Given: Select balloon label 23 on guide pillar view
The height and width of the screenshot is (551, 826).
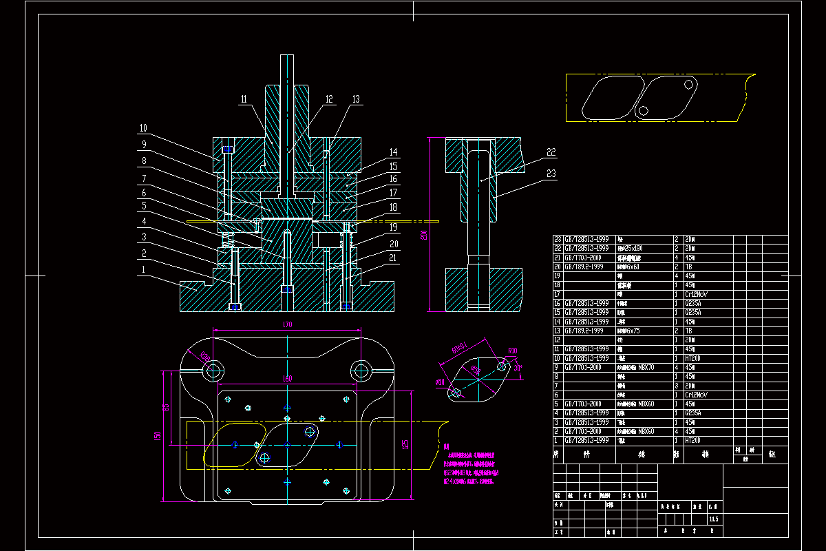Looking at the screenshot, I should tap(551, 174).
